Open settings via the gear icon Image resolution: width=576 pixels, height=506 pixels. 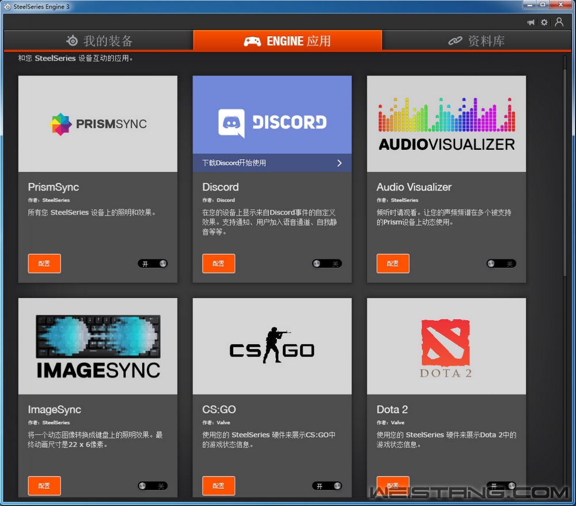(x=544, y=22)
